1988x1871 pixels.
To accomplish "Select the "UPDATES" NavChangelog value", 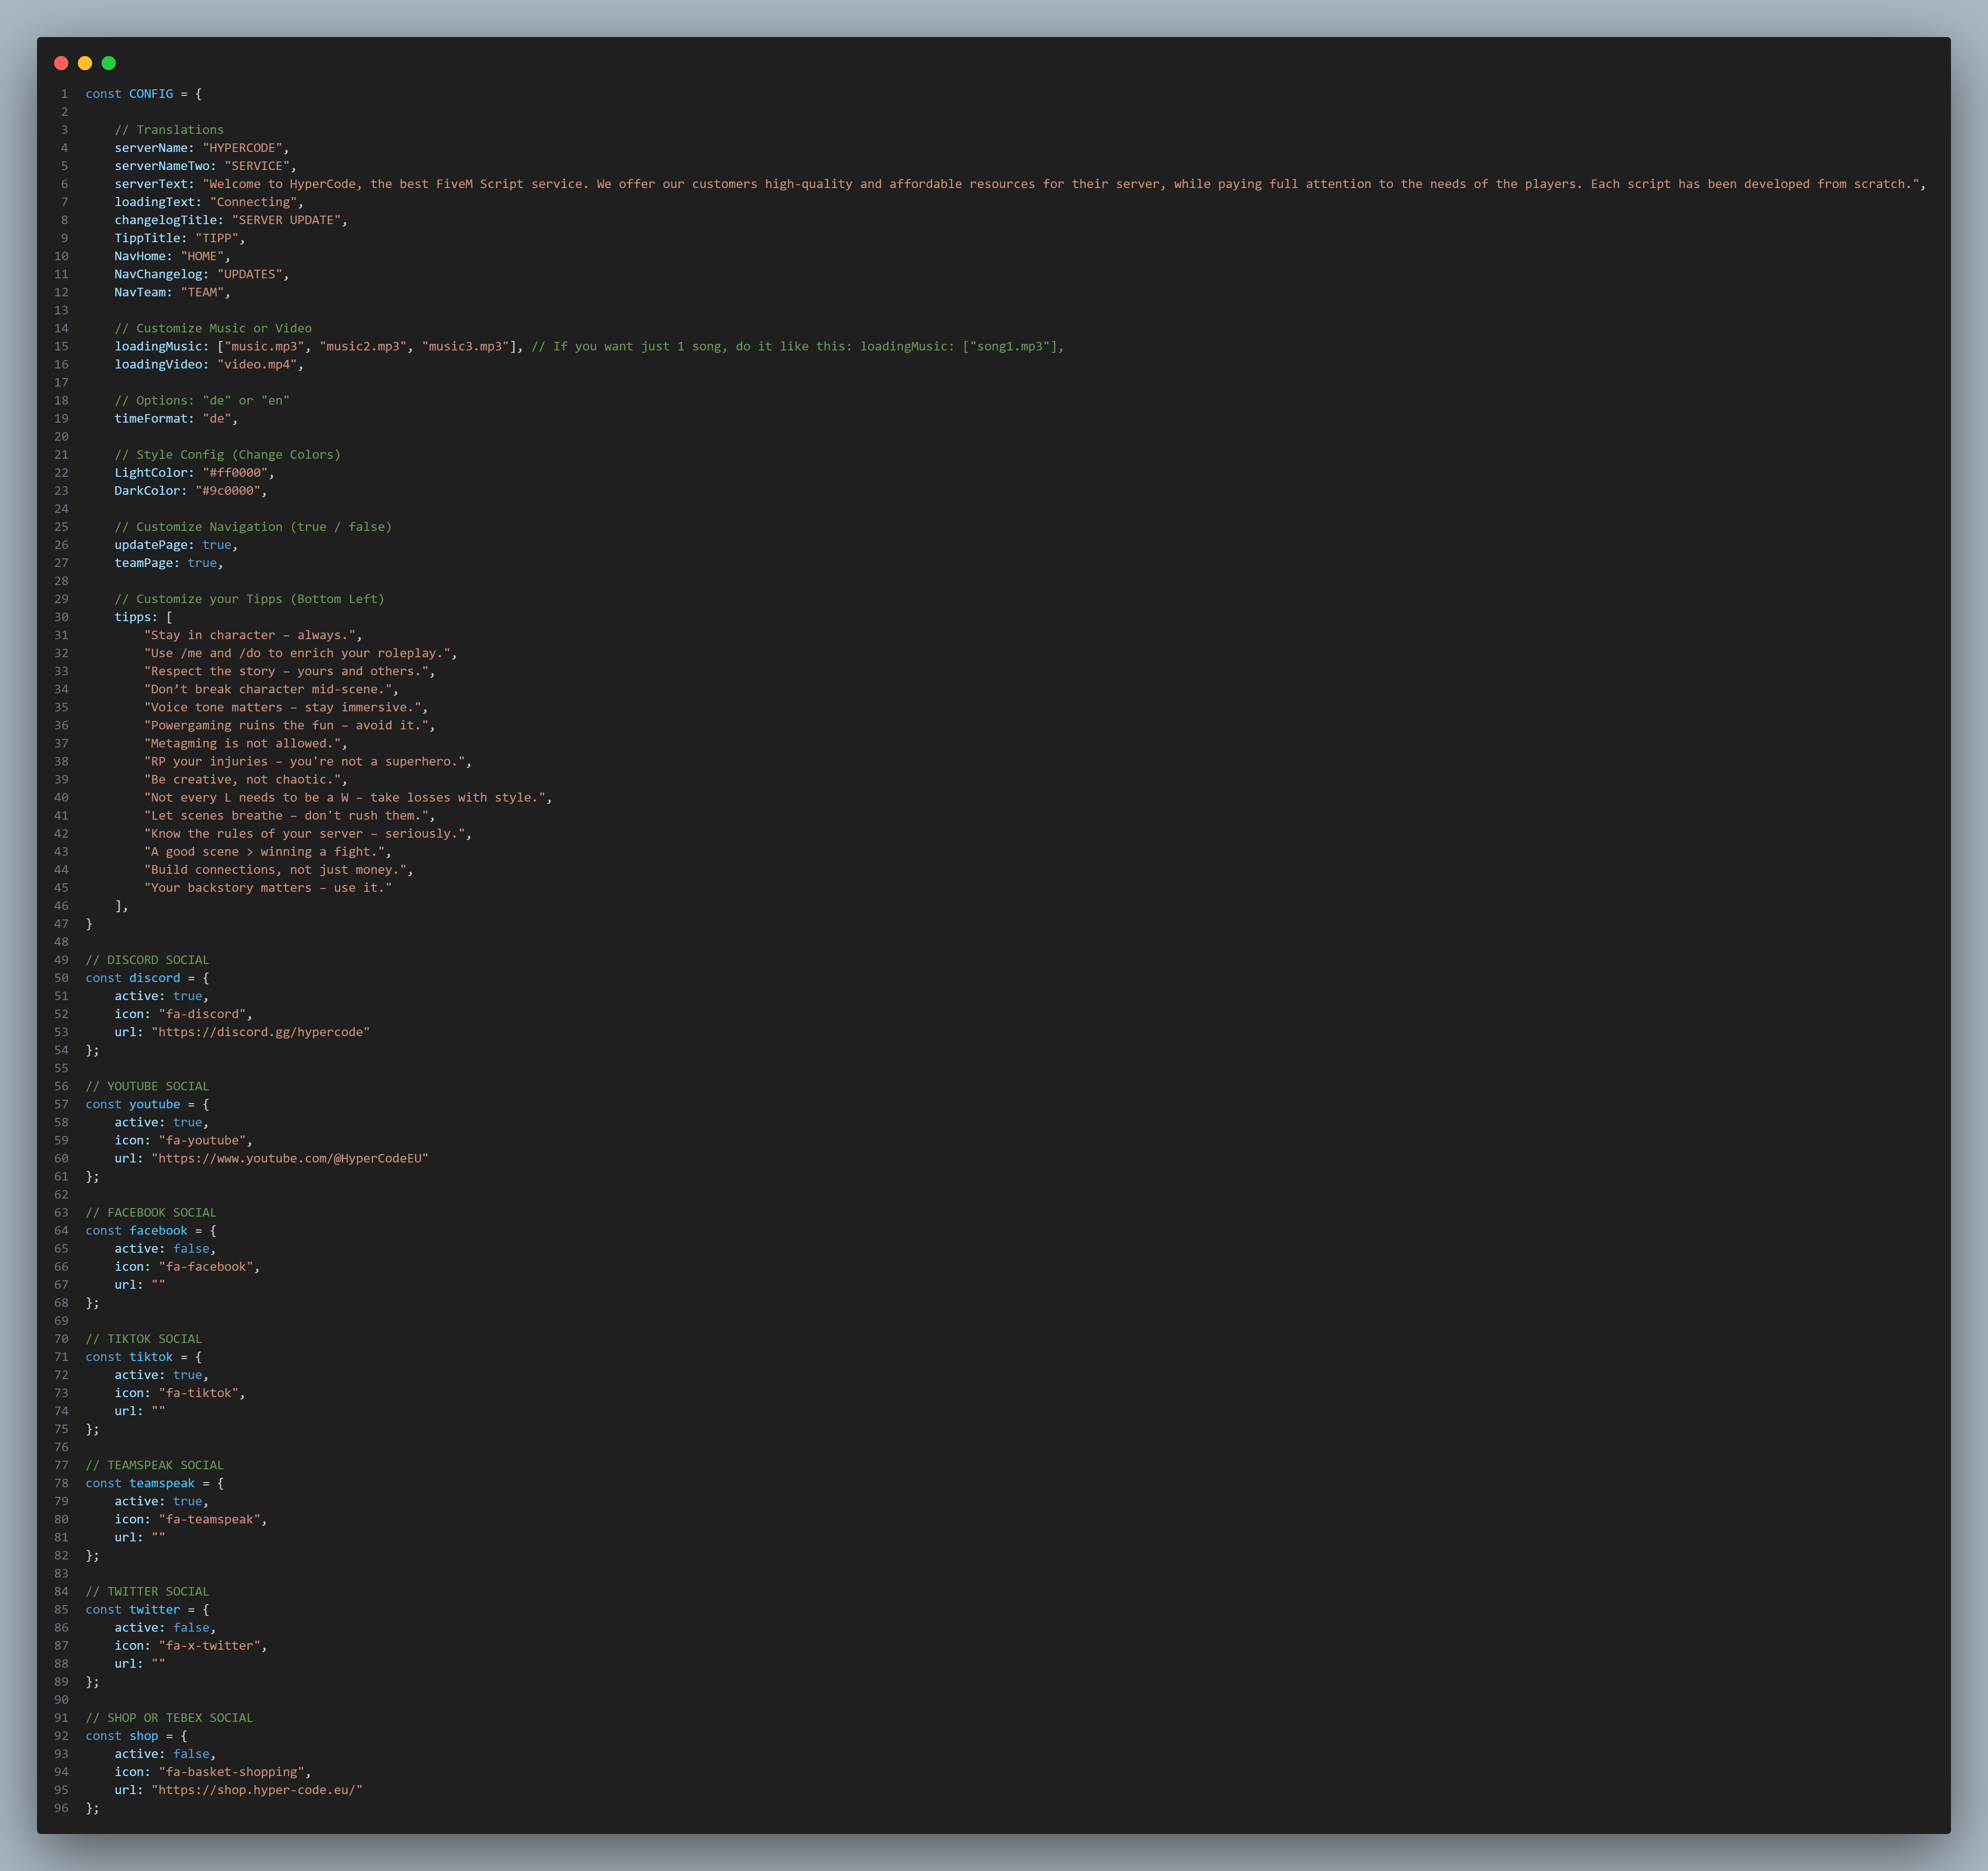I will tap(249, 274).
